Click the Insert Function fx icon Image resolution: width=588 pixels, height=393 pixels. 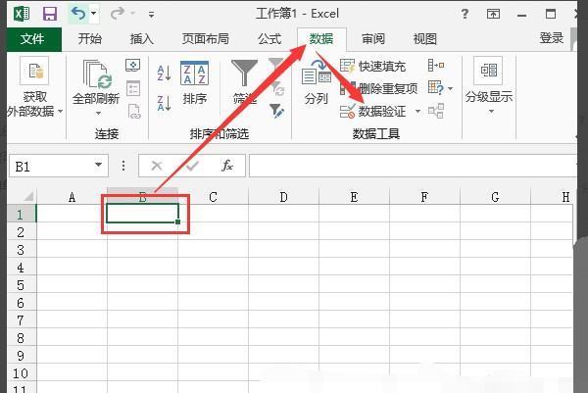click(x=227, y=166)
